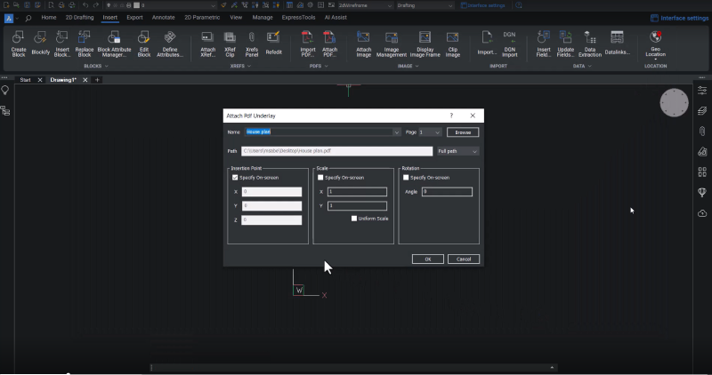Click the Rotation Angle input field

pyautogui.click(x=447, y=192)
